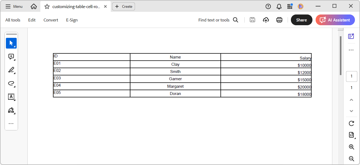This screenshot has width=360, height=165.
Task: Open the E-Sign menu
Action: tap(72, 20)
